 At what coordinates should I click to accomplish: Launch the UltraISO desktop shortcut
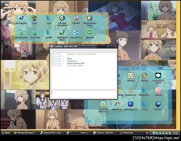pos(76,20)
